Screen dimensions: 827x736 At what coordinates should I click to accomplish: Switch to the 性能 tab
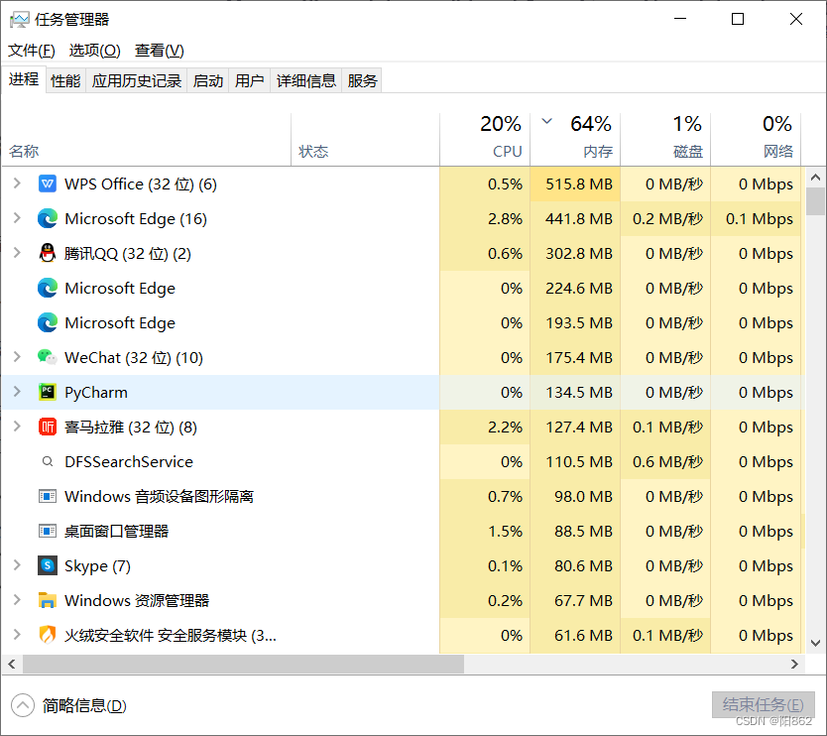pyautogui.click(x=64, y=80)
